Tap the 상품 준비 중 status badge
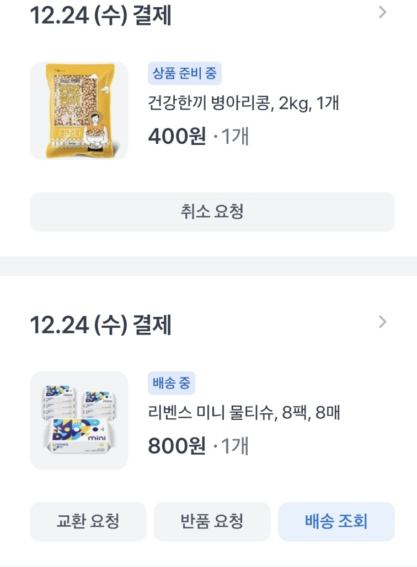Image resolution: width=417 pixels, height=567 pixels. 184,74
